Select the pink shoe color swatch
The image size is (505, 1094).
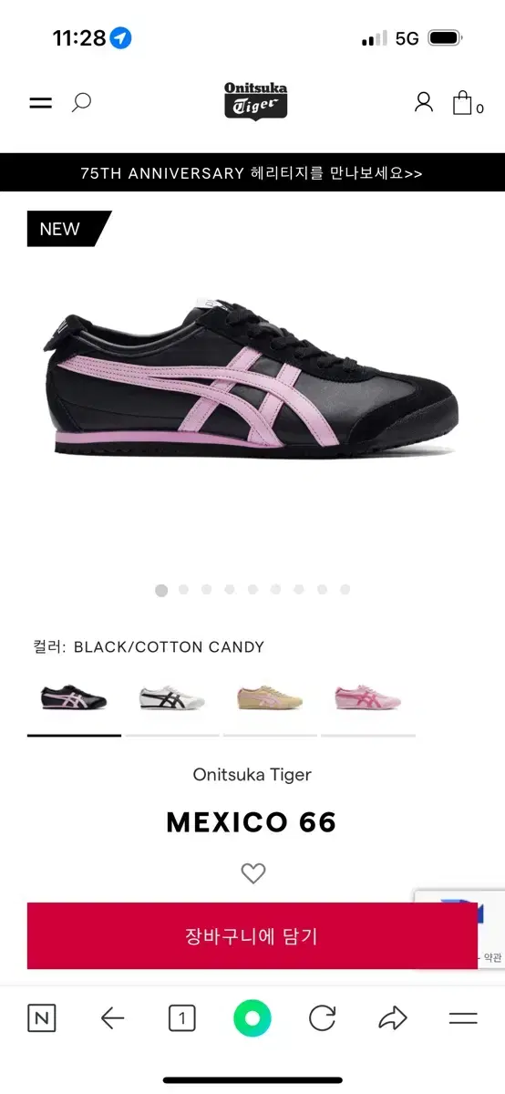click(367, 699)
